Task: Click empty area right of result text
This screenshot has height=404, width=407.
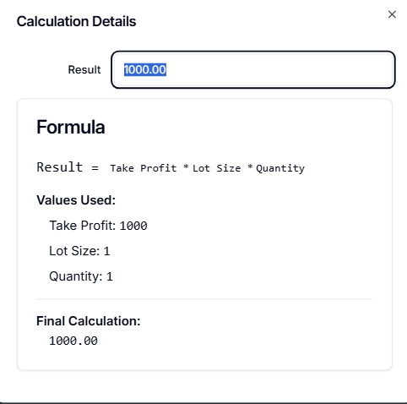Action: coord(279,69)
